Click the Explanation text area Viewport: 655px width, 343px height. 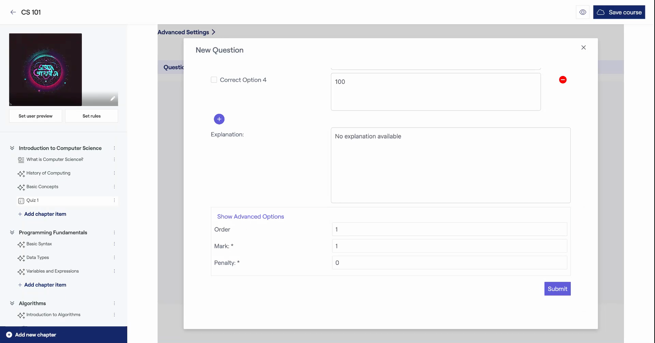coord(450,165)
